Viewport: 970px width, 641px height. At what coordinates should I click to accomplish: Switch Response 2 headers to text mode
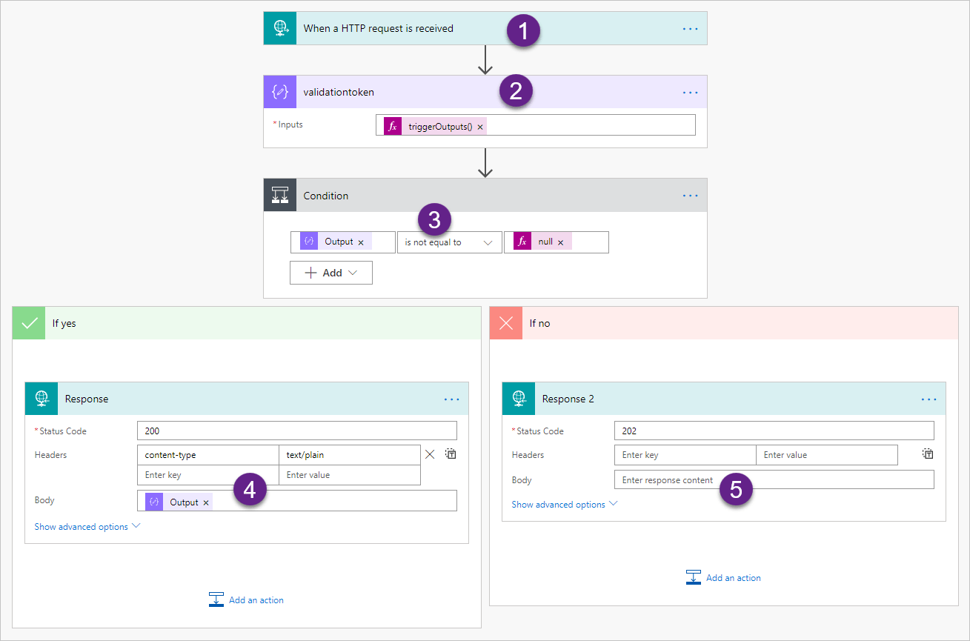927,454
